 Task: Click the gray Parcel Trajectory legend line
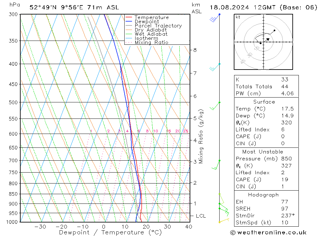coord(129,26)
